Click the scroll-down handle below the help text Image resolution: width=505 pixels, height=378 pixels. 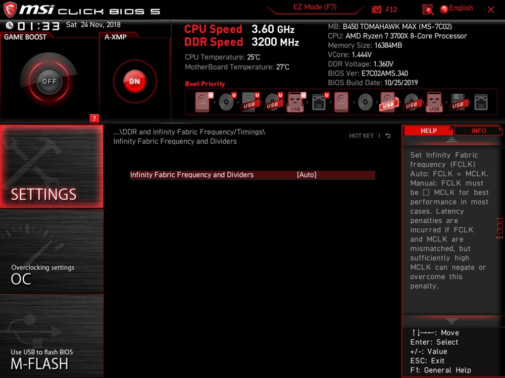(x=451, y=321)
